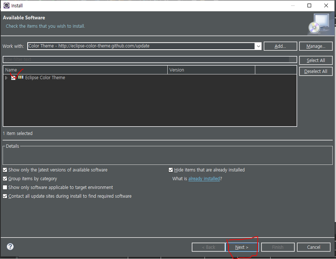336x259 pixels.
Task: Open the Work with dropdown arrow
Action: coord(258,46)
